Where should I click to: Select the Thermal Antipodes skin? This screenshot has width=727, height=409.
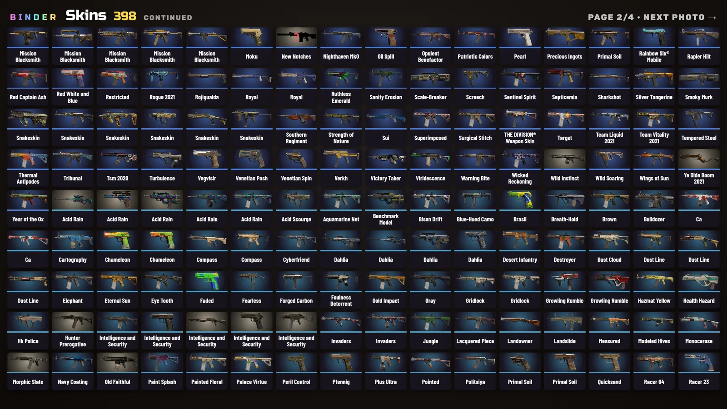pyautogui.click(x=28, y=168)
